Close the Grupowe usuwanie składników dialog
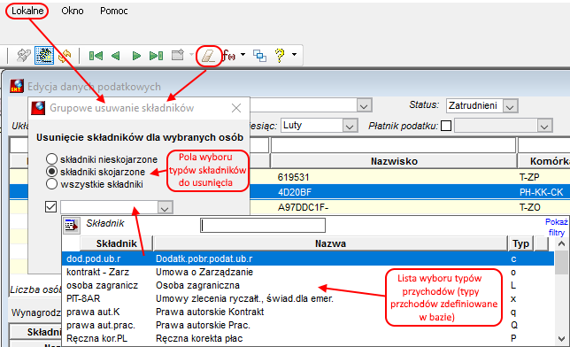This screenshot has width=570, height=347. click(236, 108)
